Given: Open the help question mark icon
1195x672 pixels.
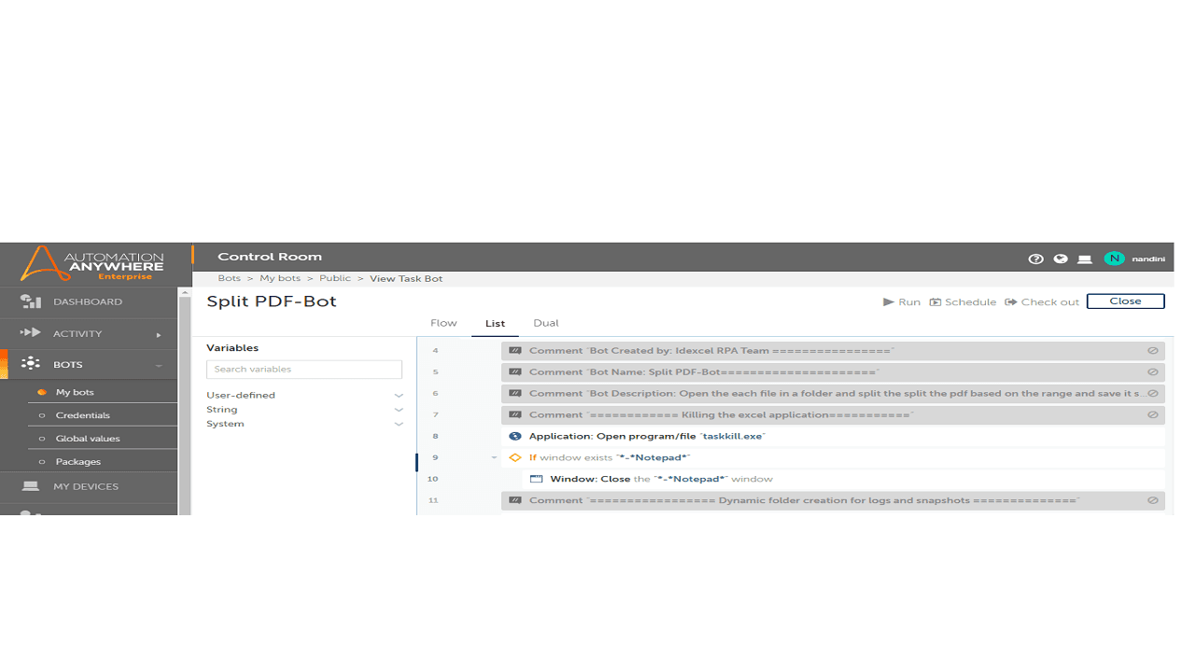Looking at the screenshot, I should click(x=1035, y=259).
